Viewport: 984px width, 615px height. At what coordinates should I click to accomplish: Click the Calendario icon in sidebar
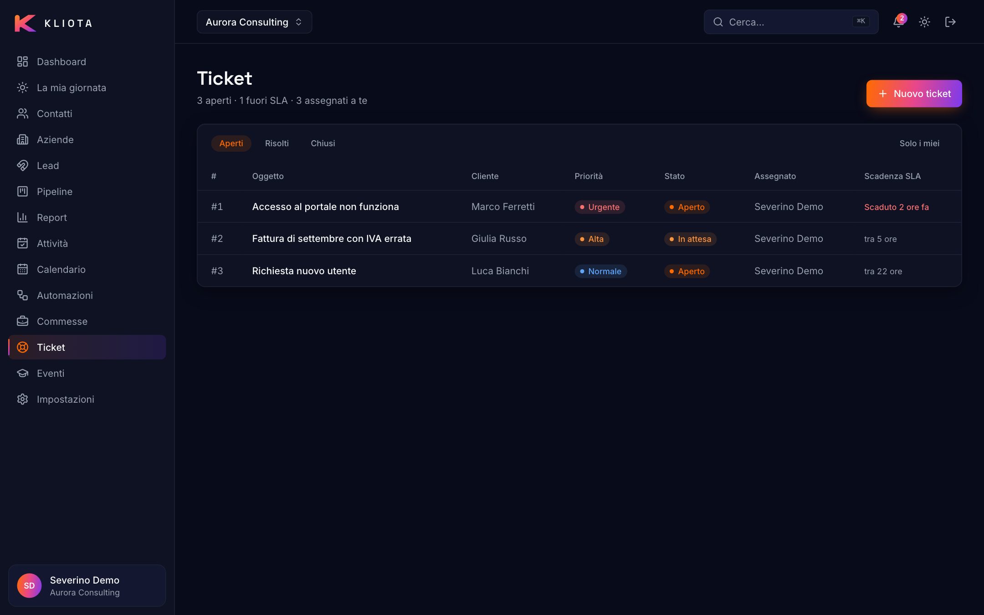pos(22,269)
